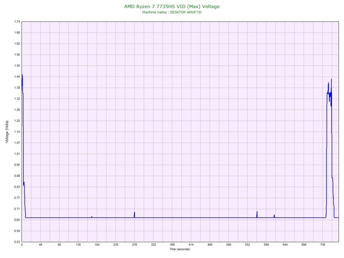The width and height of the screenshot is (344, 258).
Task: Click the small voltage bump near 617 seconds
Action: pos(274,216)
